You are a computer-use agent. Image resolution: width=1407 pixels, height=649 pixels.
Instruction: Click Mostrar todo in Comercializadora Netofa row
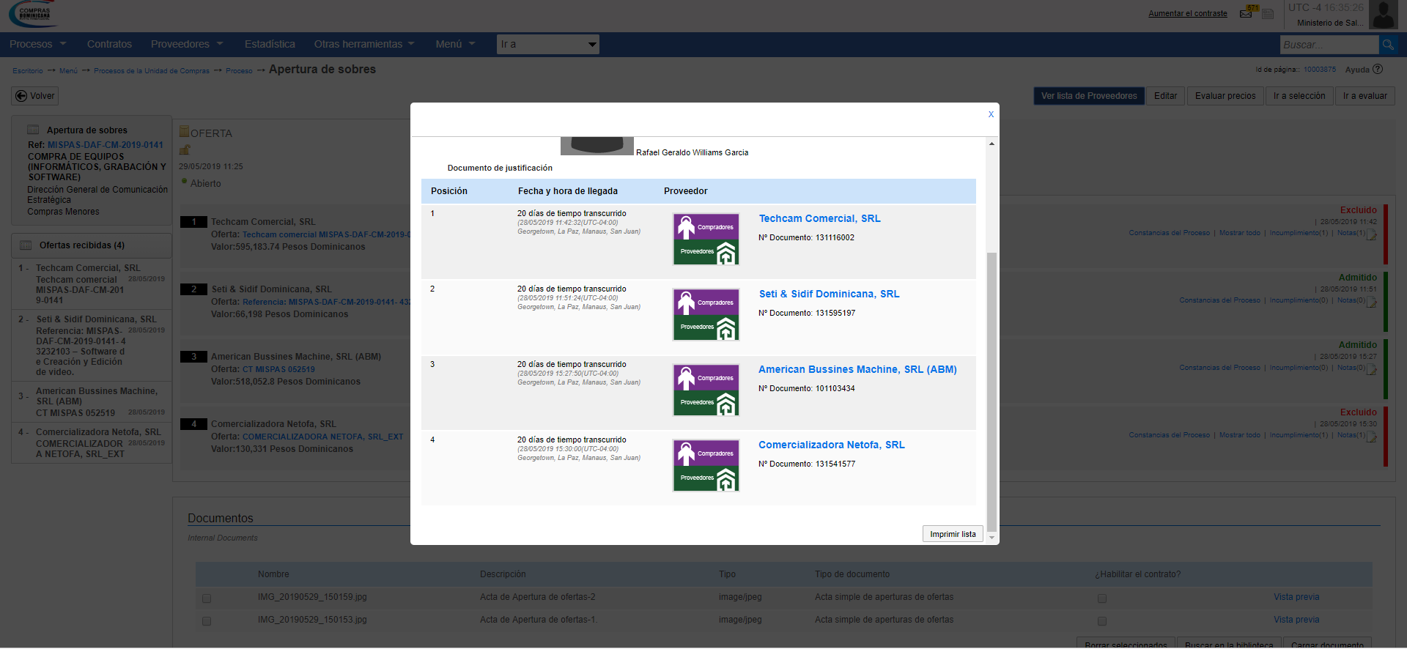[1240, 435]
